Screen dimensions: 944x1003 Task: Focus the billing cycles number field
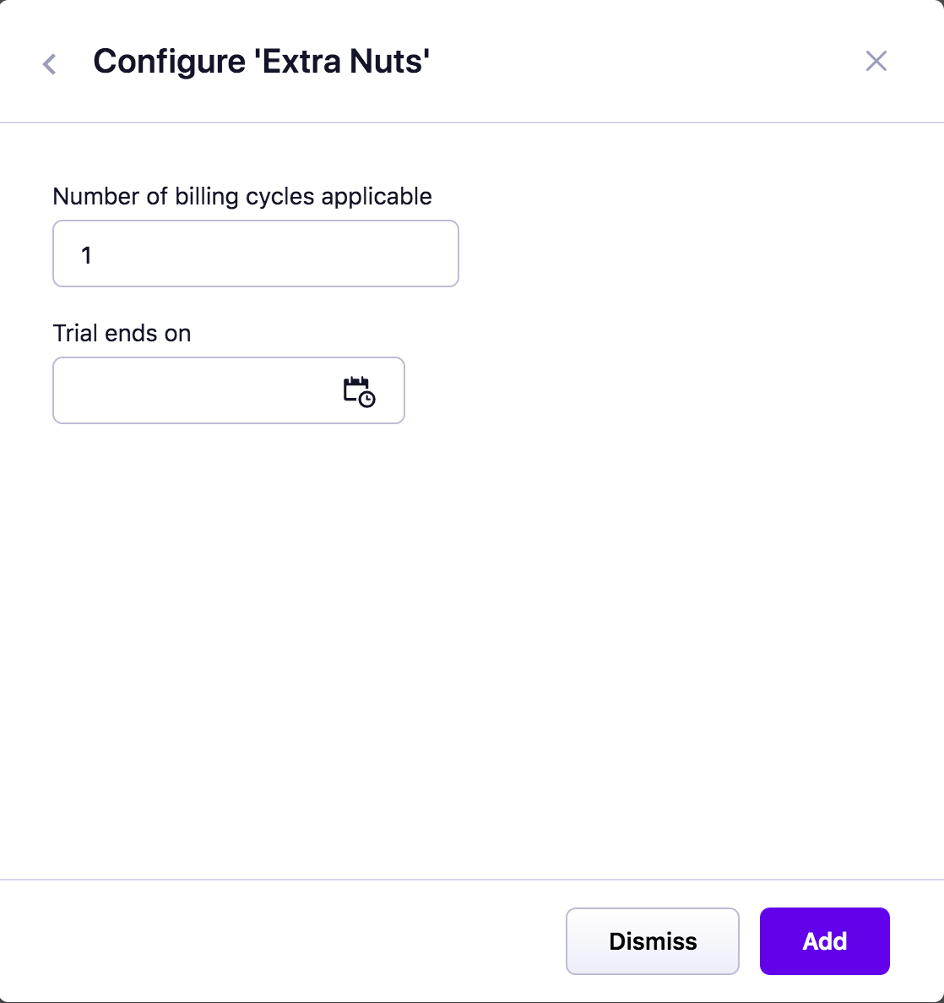pos(255,254)
